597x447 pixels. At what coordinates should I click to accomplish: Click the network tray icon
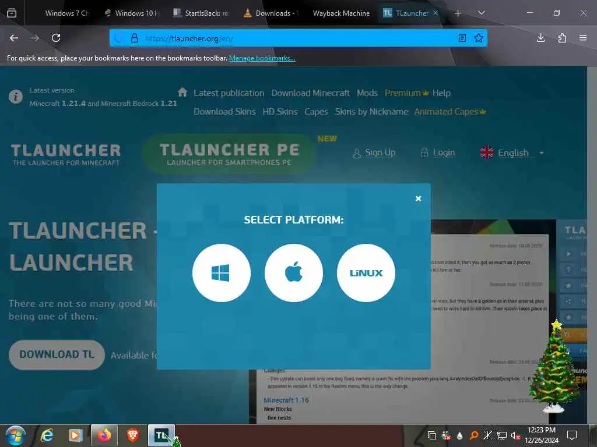tap(502, 435)
